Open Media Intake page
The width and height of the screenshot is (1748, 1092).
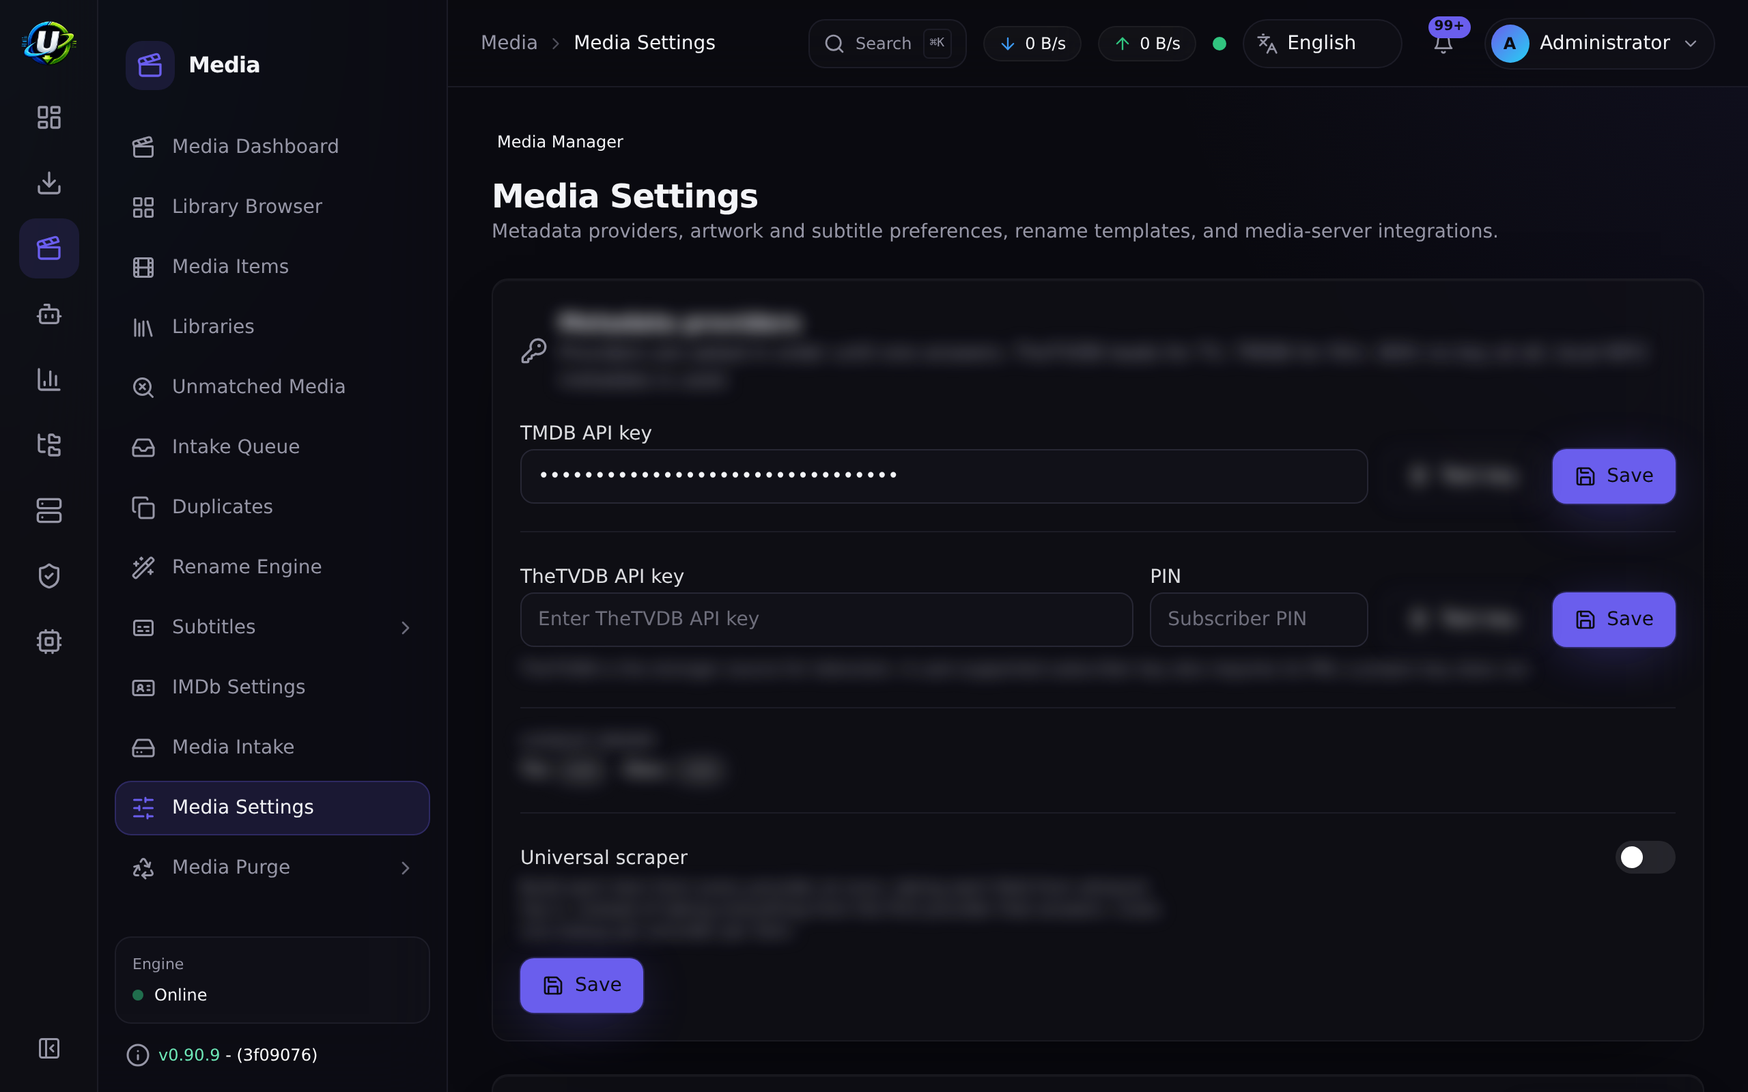[272, 747]
